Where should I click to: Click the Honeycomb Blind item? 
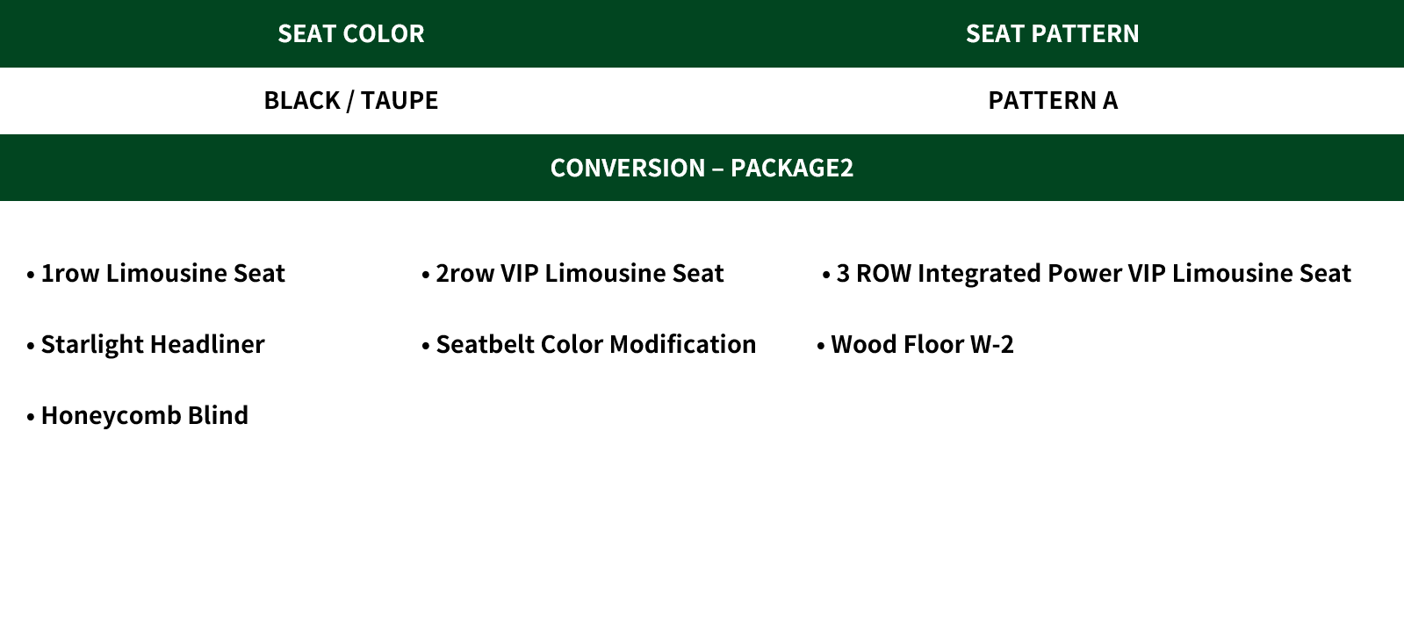coord(144,415)
